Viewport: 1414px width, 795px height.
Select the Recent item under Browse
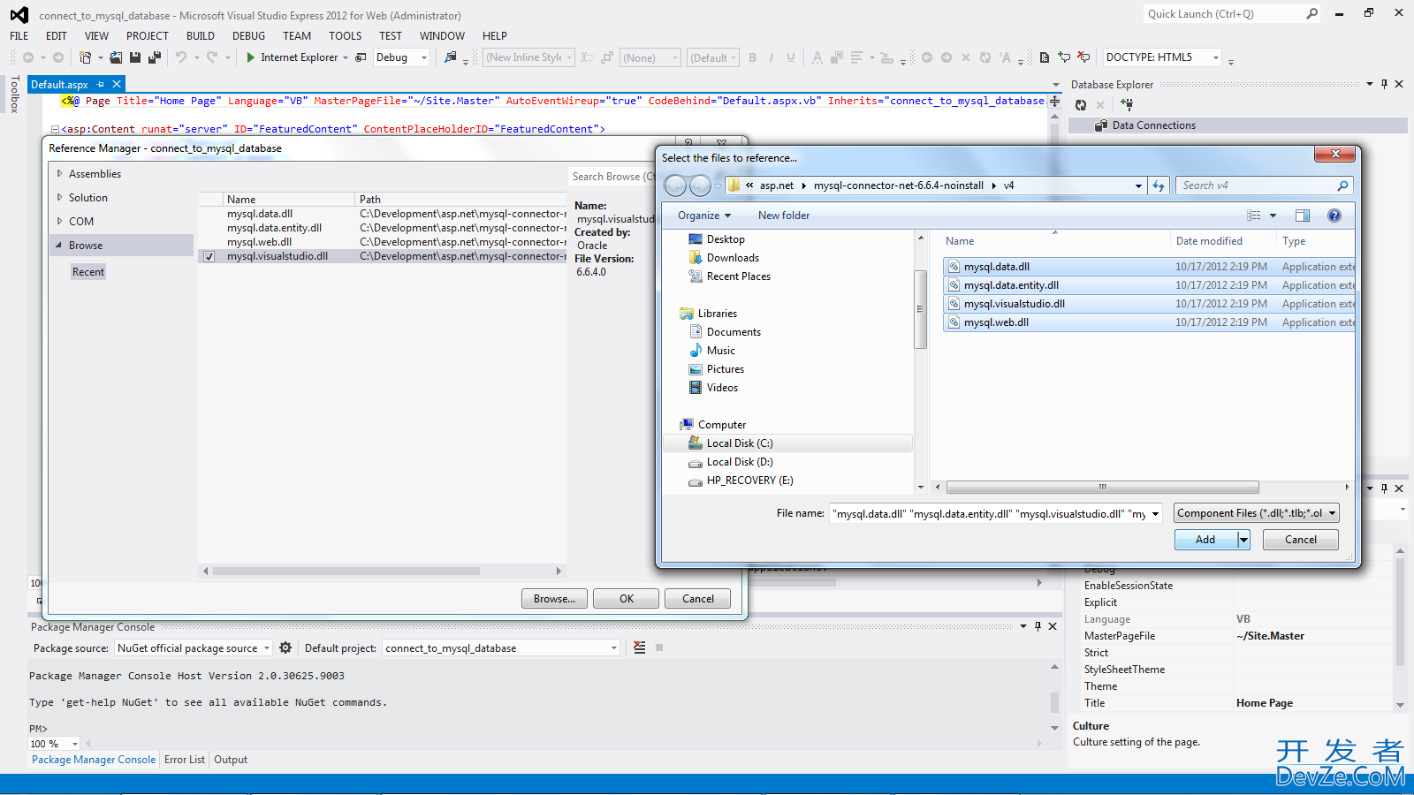(x=88, y=272)
